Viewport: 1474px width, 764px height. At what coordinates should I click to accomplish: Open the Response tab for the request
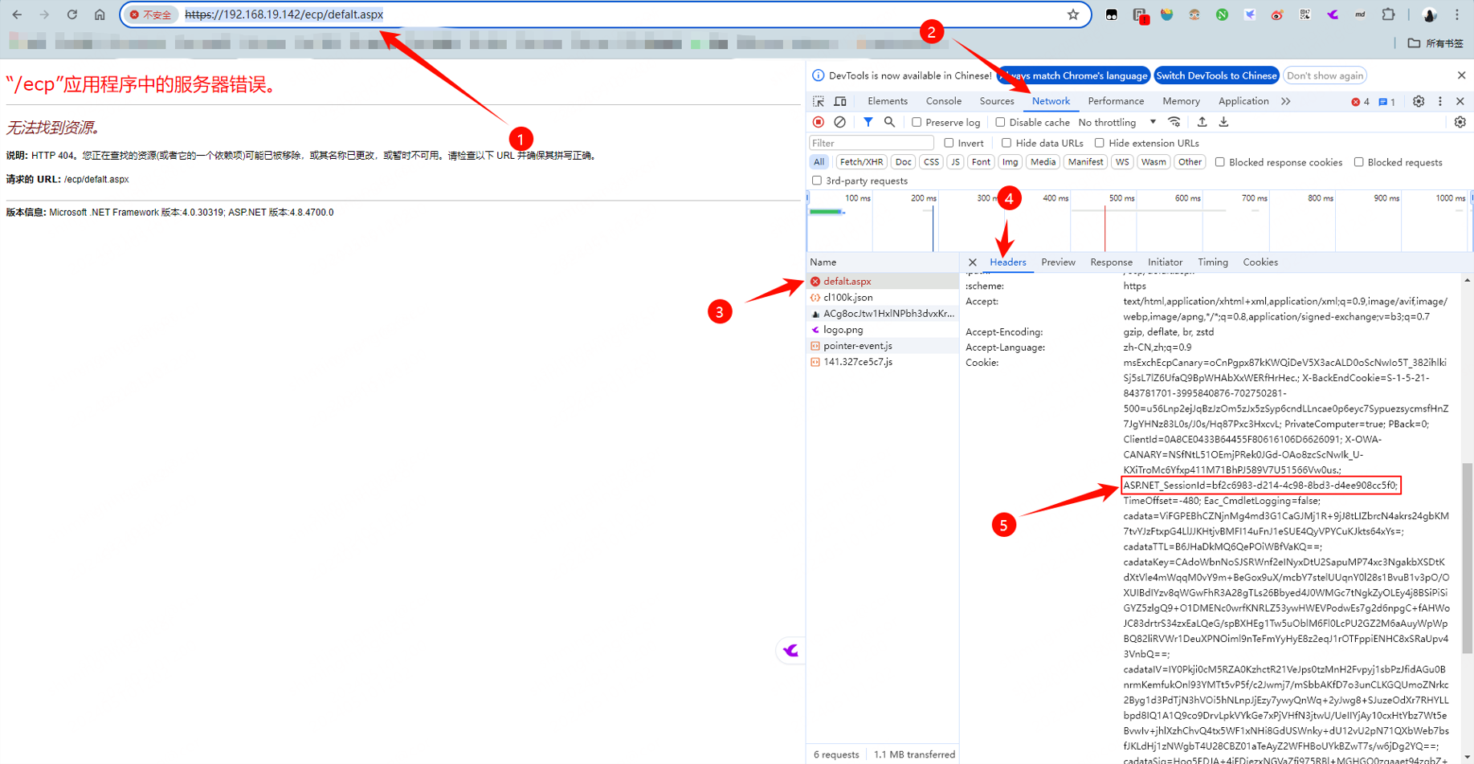click(x=1111, y=262)
